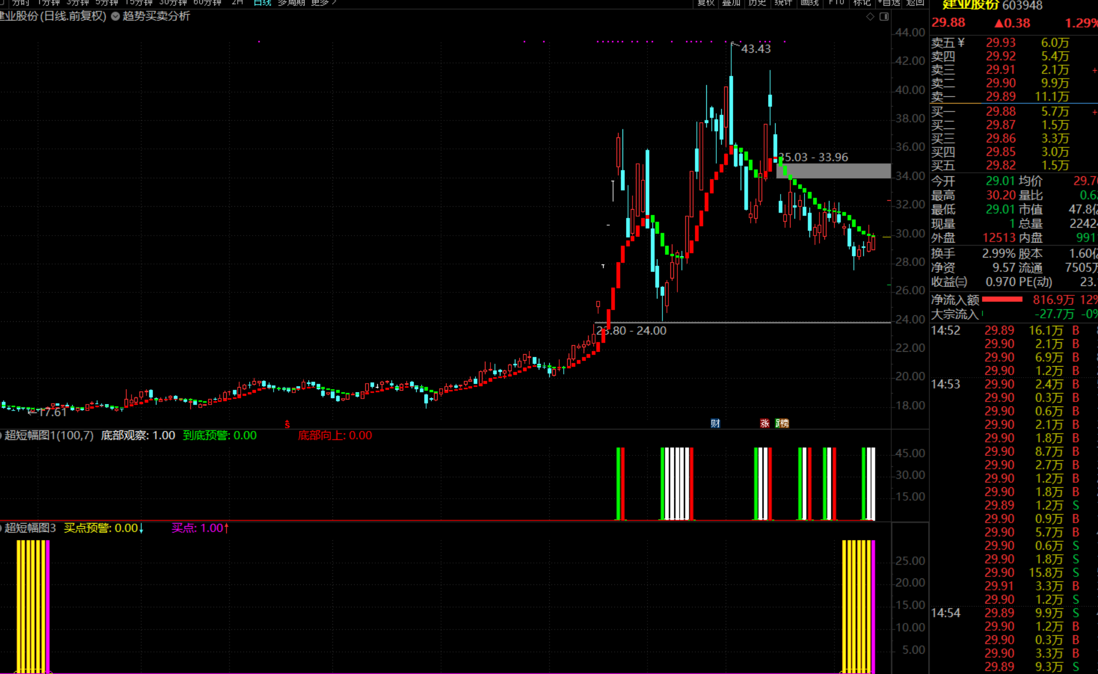
Task: Open the 多周期 view option
Action: (x=291, y=2)
